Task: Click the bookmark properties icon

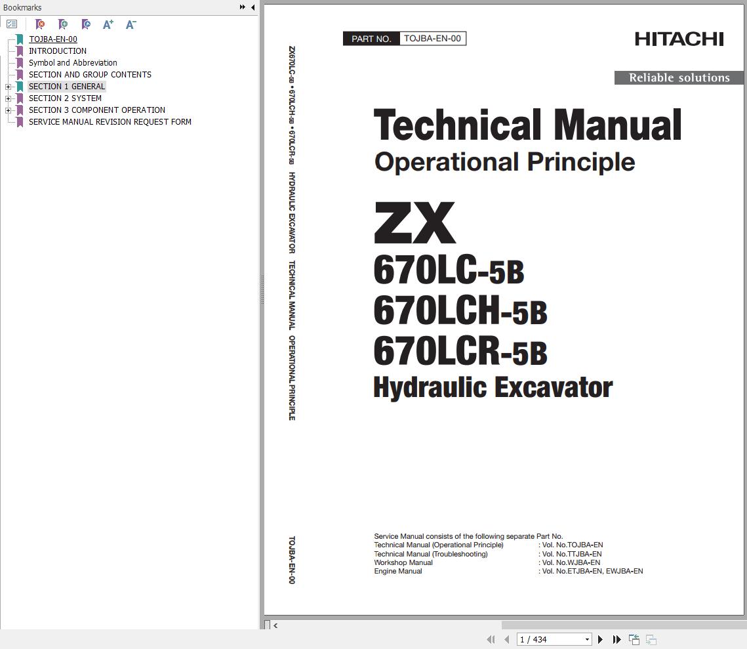Action: [86, 24]
